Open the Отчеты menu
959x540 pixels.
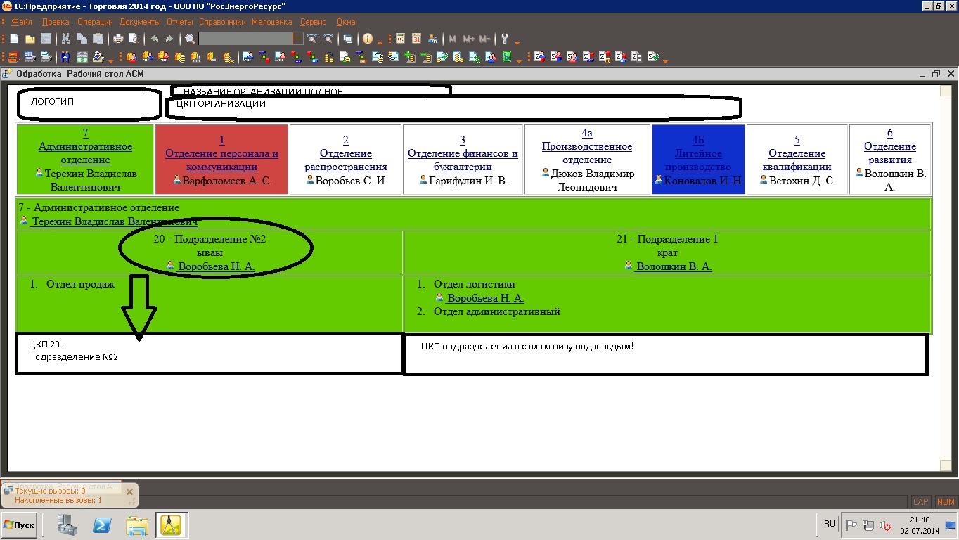(x=179, y=22)
